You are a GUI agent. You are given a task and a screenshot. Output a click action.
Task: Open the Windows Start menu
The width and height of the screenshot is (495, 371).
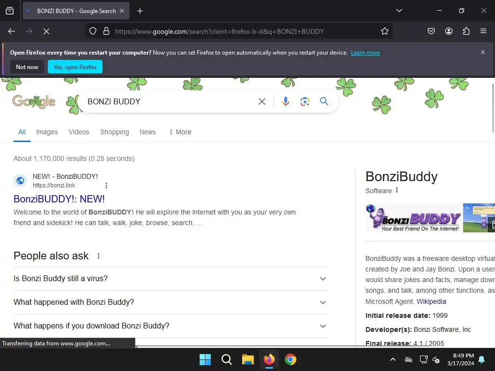205,359
